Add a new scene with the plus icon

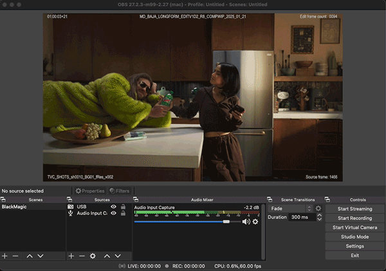[x=5, y=256]
